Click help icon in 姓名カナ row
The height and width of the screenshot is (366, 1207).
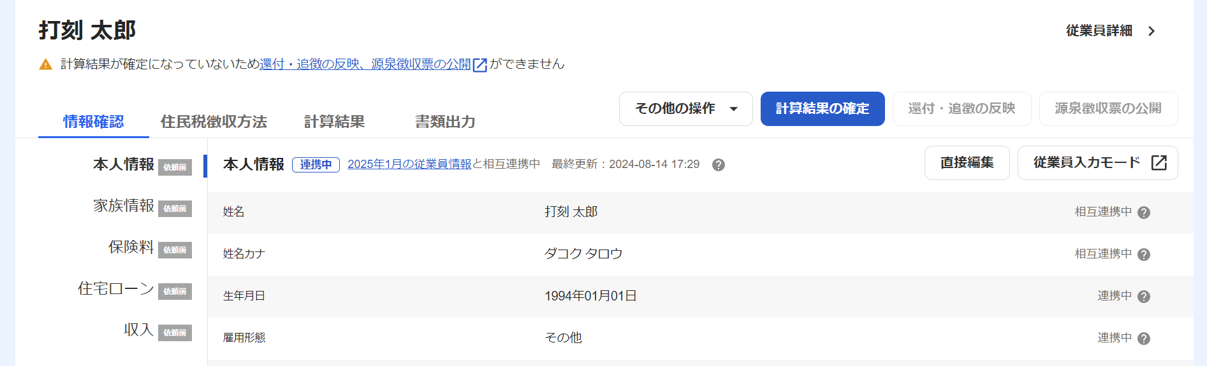pos(1144,255)
